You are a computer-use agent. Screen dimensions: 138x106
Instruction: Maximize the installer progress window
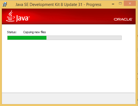point(120,4)
